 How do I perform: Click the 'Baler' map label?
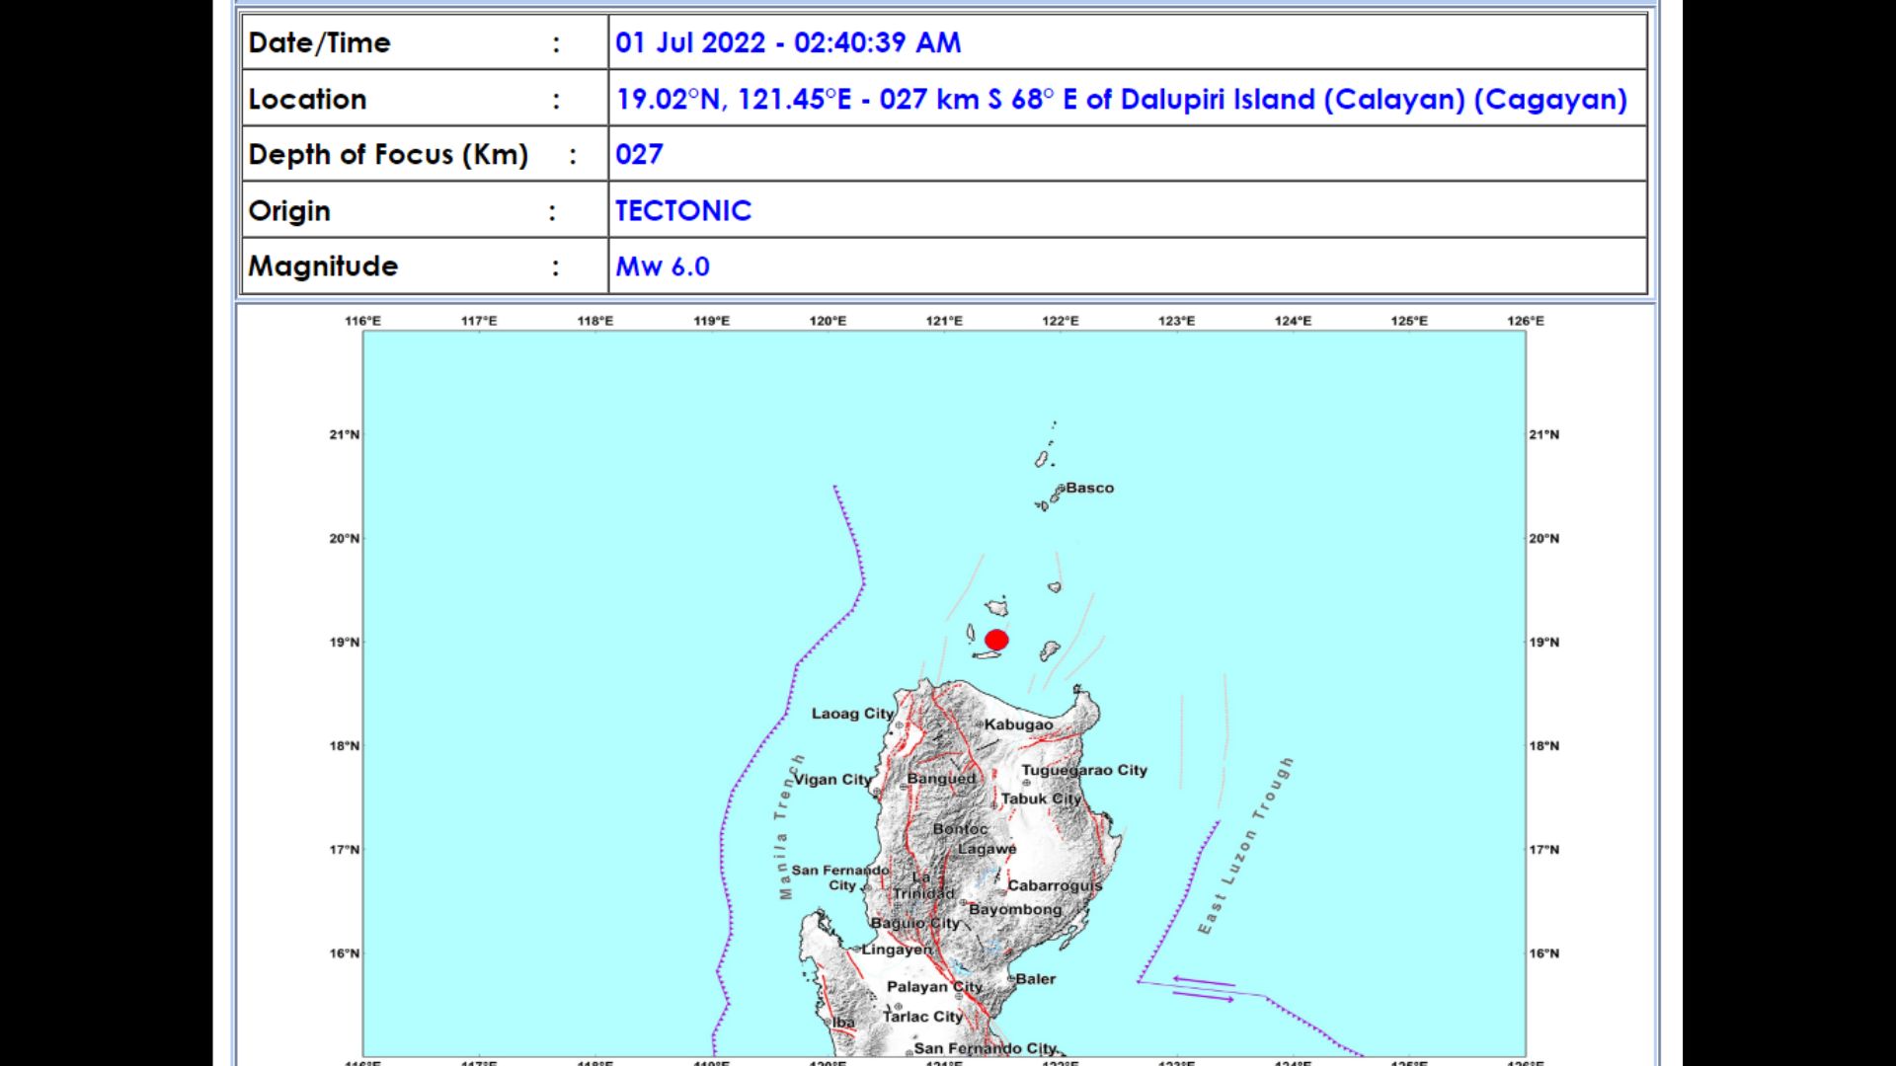coord(1036,979)
